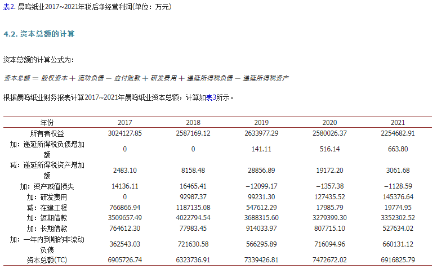Select the 加:长期借款 row label

[x=47, y=229]
